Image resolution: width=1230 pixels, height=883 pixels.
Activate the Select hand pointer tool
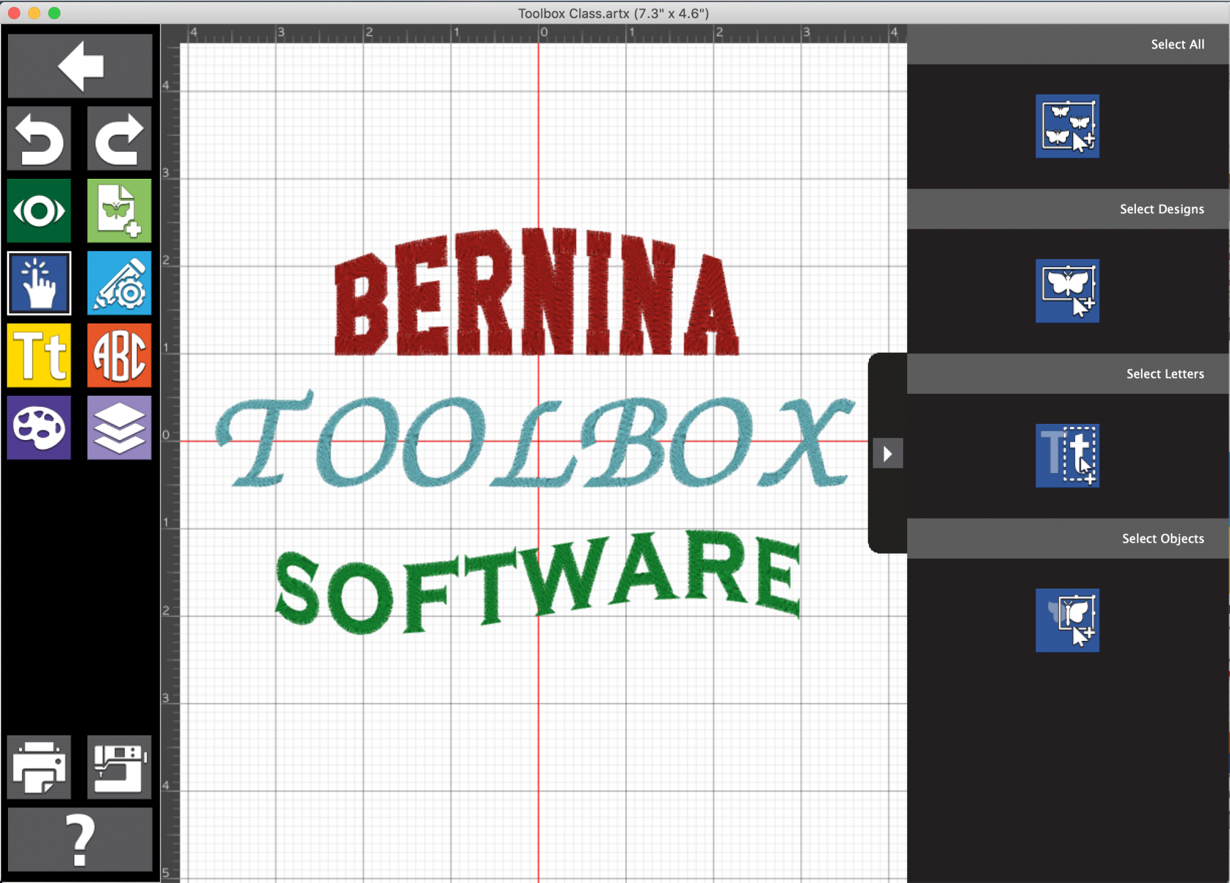click(39, 283)
